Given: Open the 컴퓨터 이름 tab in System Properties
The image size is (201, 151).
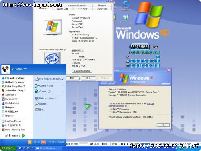Looking at the screenshot, I should pos(62,8).
